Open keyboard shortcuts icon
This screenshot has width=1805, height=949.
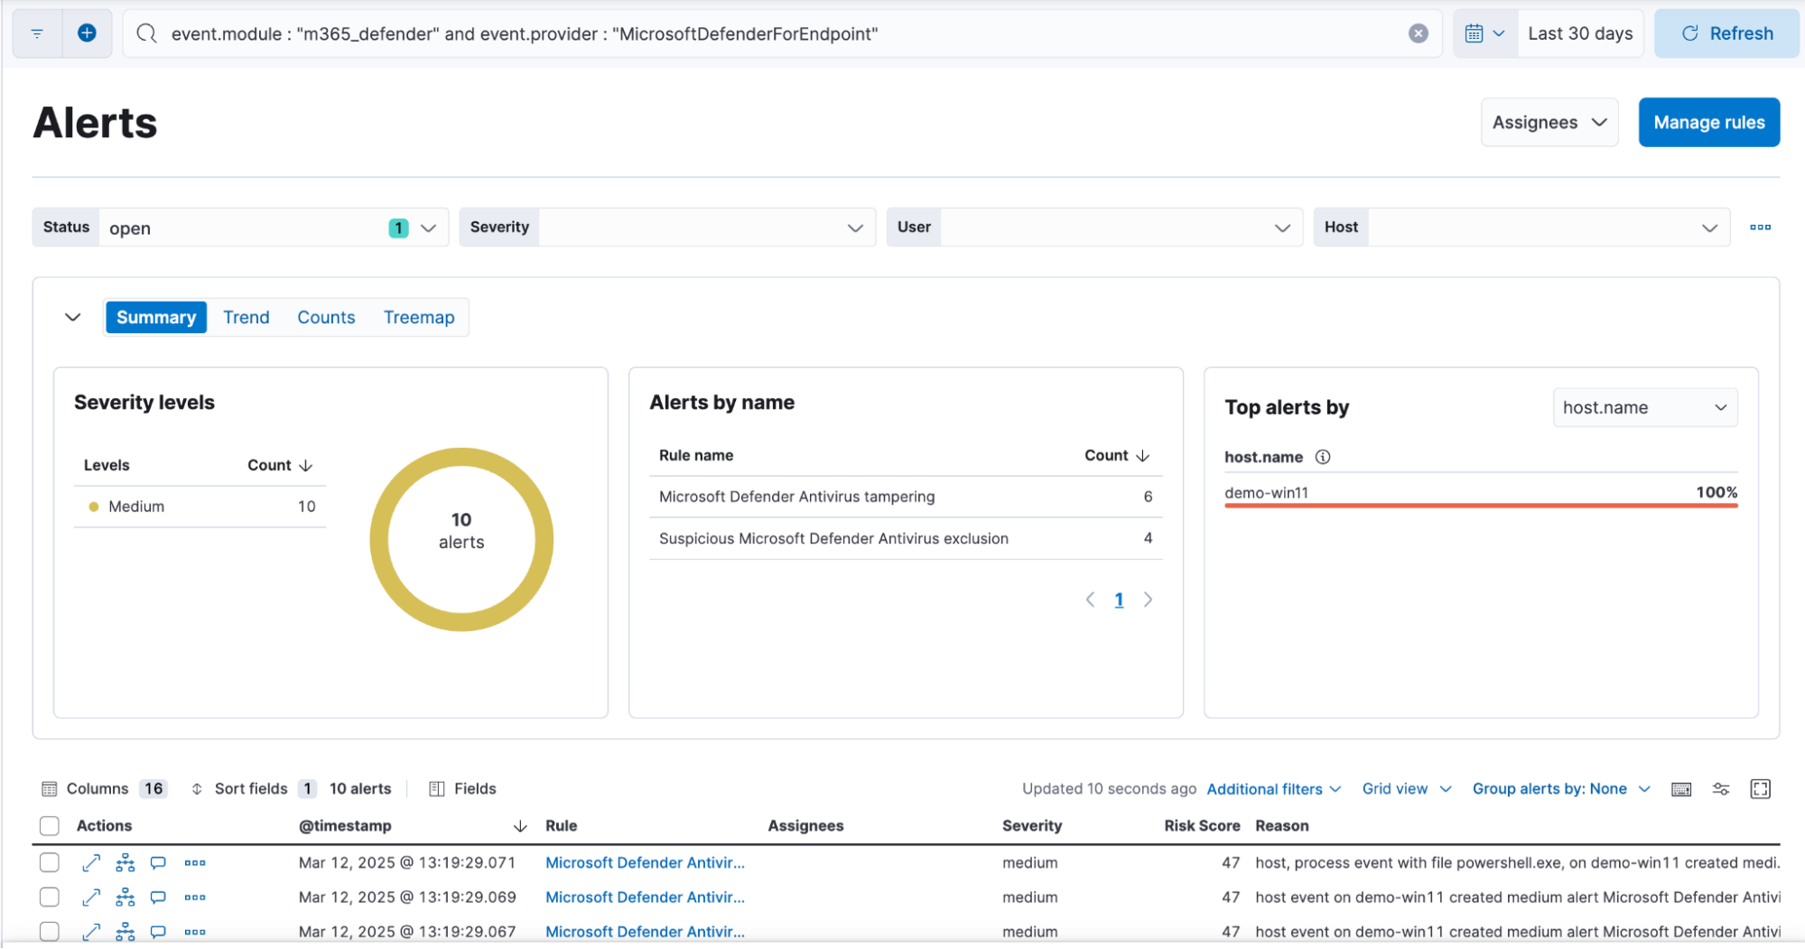point(1681,789)
